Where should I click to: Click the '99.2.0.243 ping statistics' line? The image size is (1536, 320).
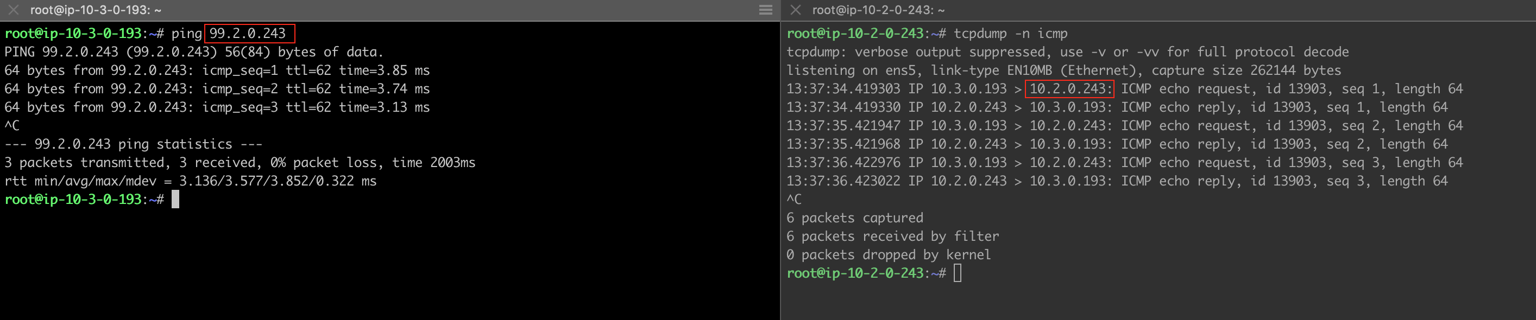click(x=133, y=144)
